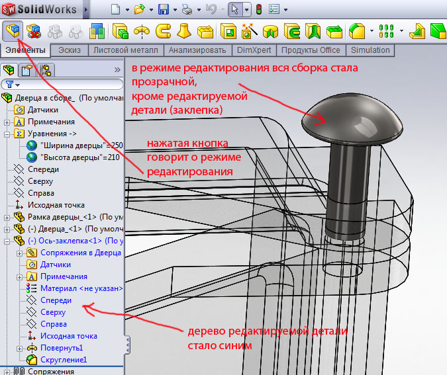This screenshot has width=447, height=375.
Task: Open the PropertyManager panel tab icon
Action: coord(28,69)
